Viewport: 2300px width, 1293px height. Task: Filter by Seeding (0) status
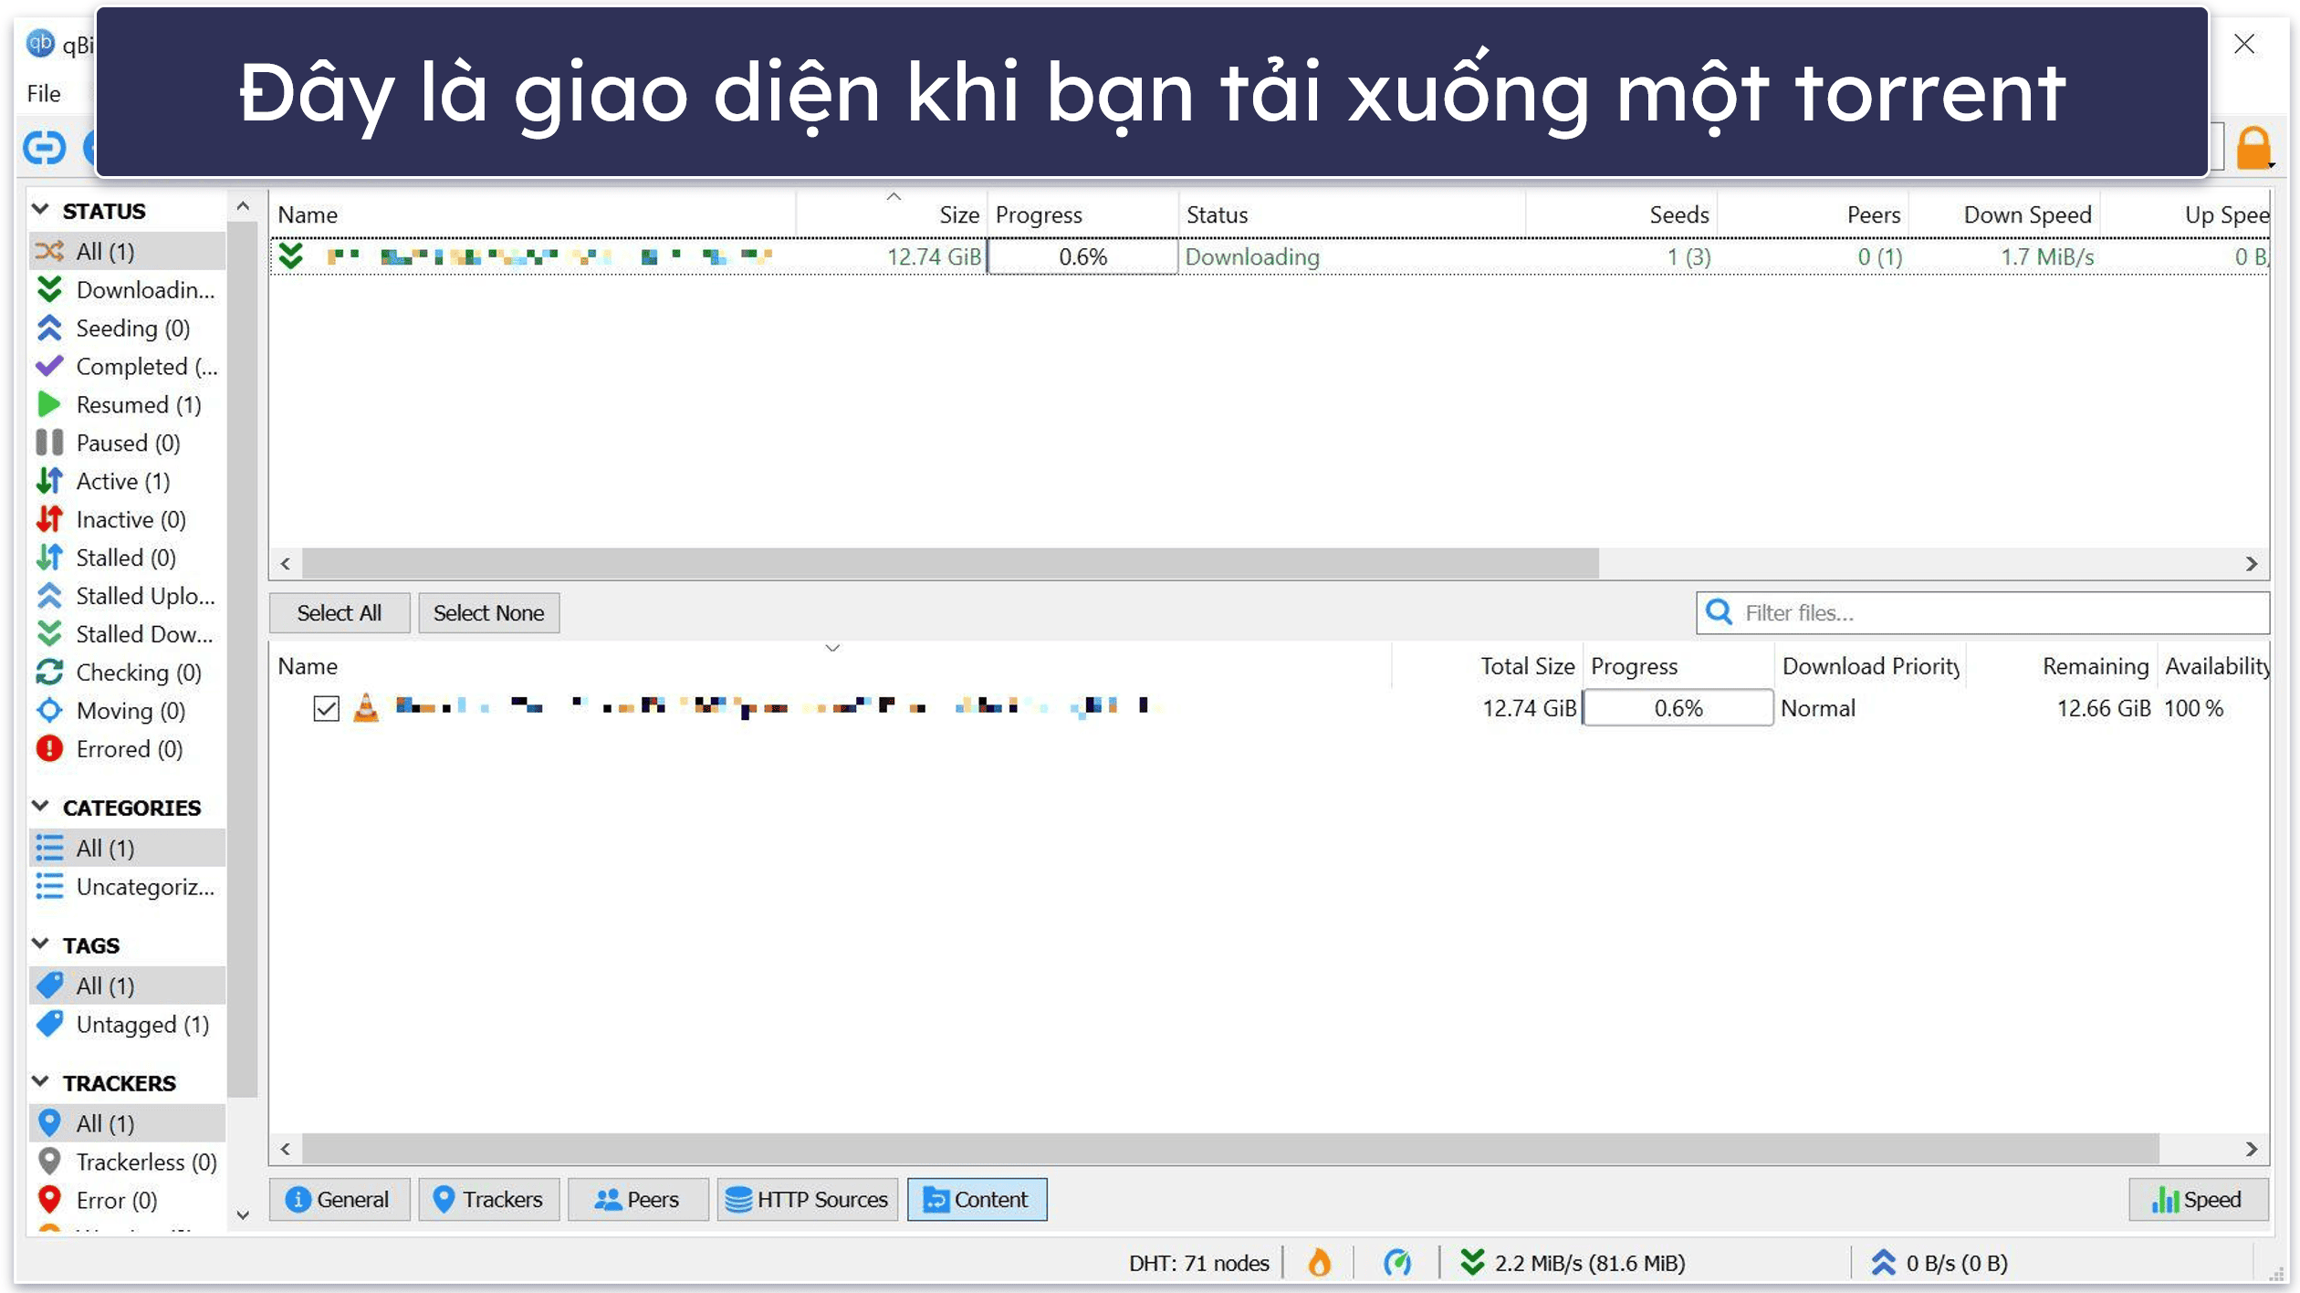(127, 328)
